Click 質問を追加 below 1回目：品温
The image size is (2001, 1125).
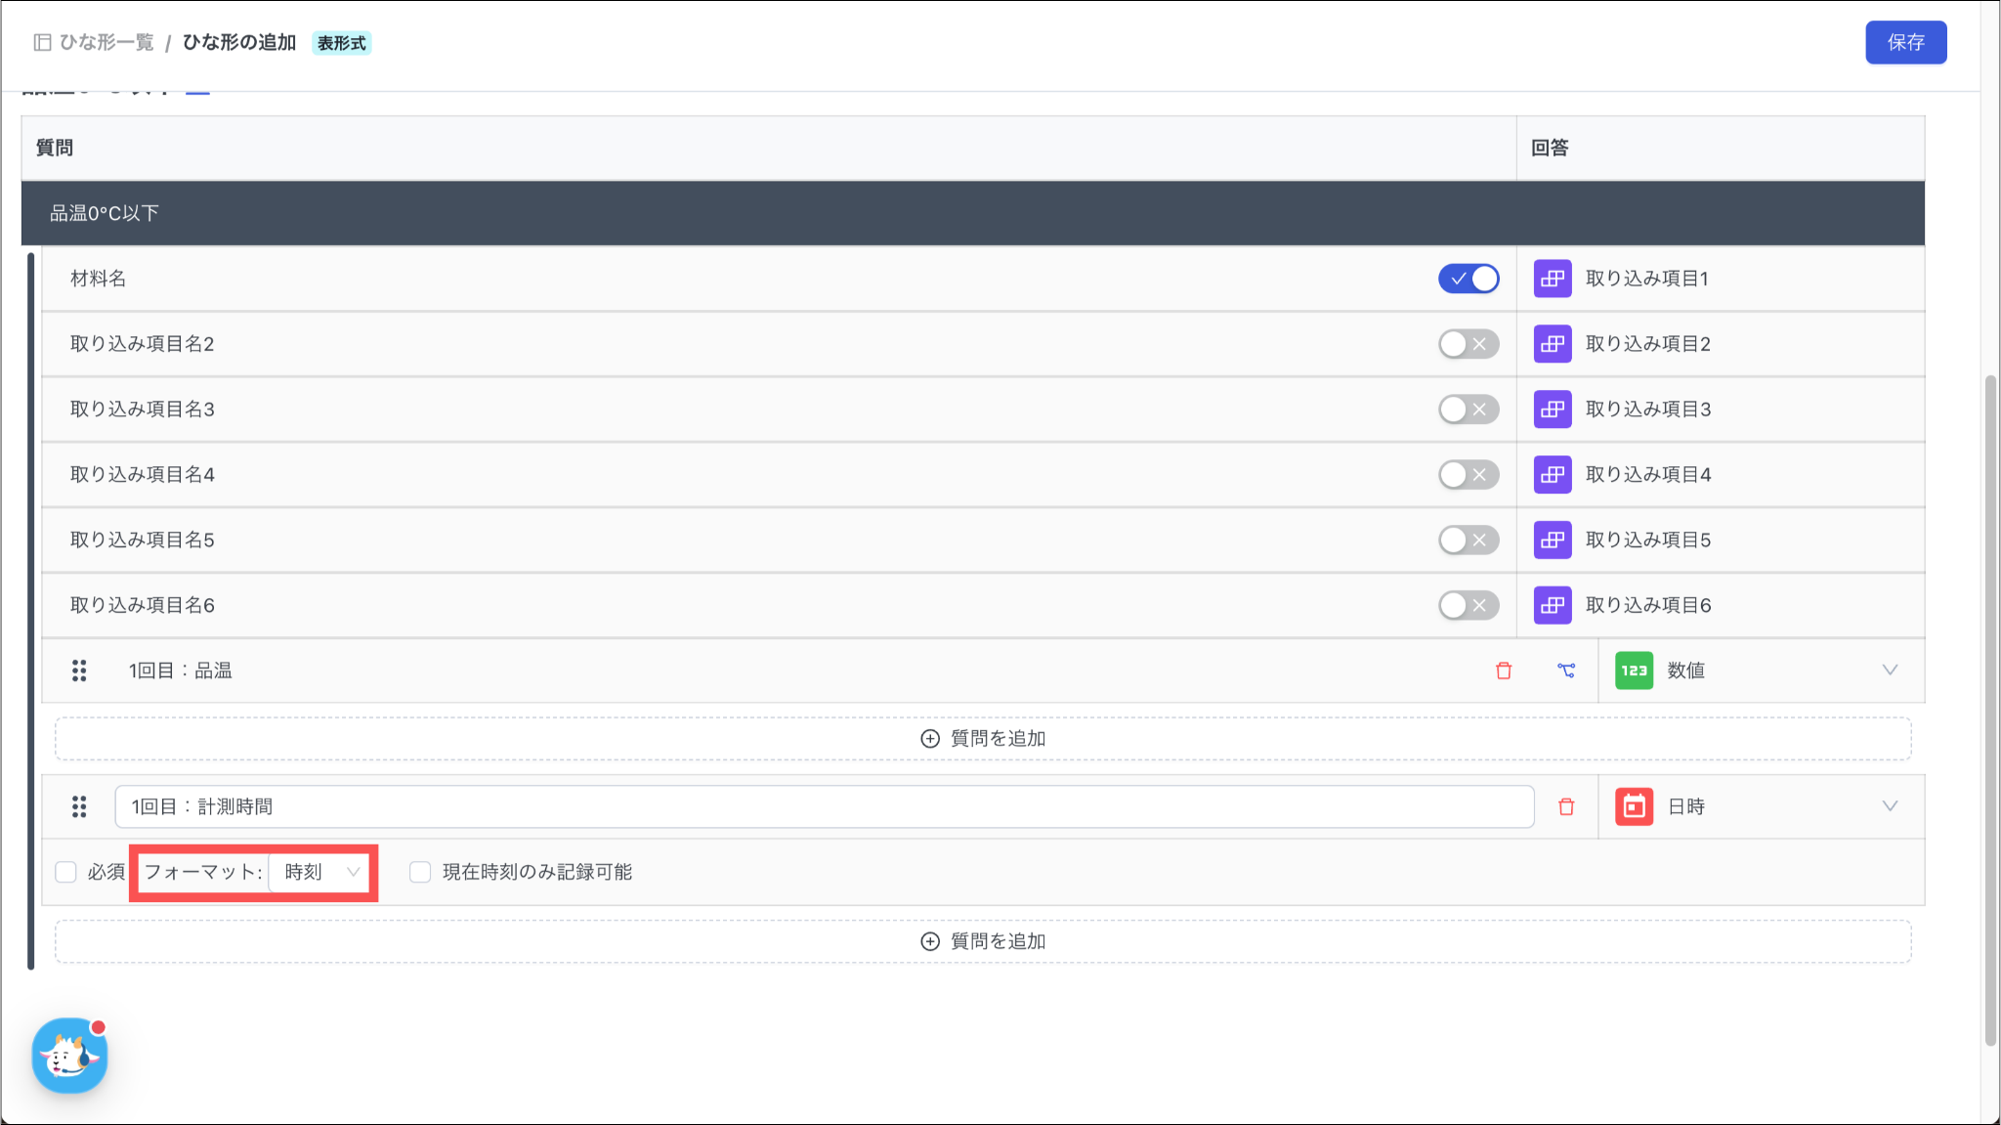[983, 739]
